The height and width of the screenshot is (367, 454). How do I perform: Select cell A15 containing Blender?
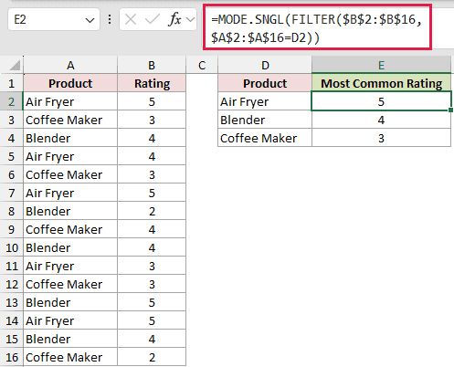pos(70,339)
